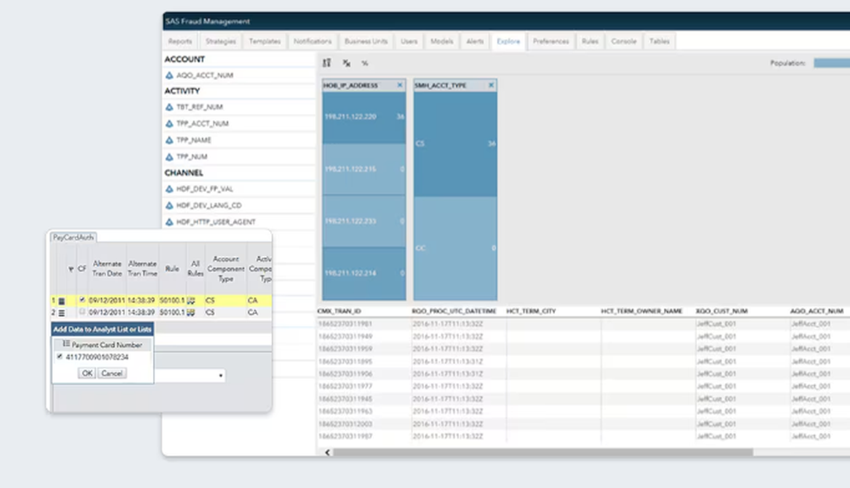This screenshot has height=488, width=850.
Task: Click the Alternate Tran Date column header
Action: (x=107, y=269)
